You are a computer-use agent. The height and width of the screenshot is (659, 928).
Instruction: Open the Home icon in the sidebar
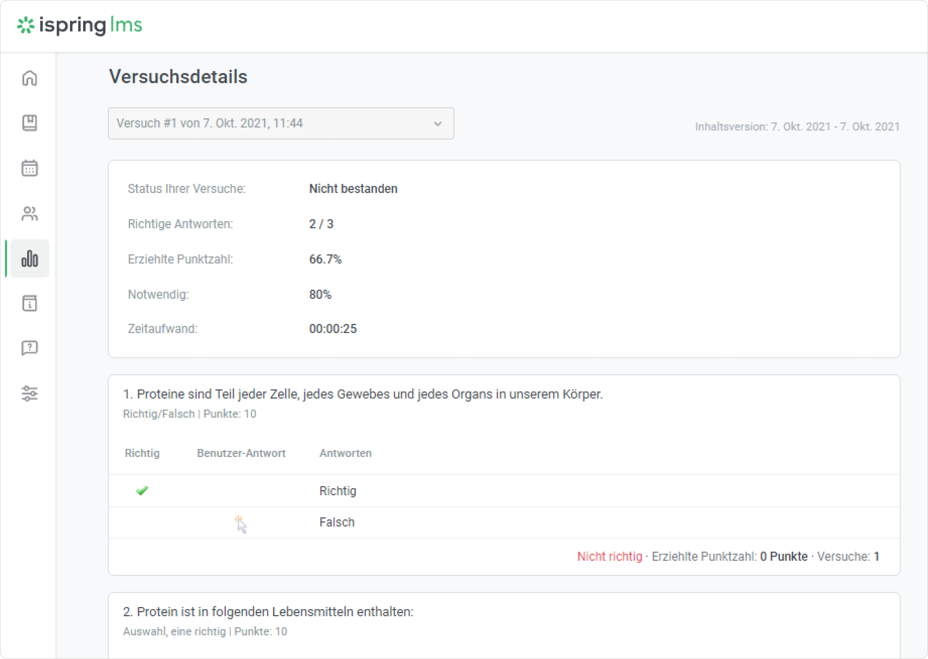[30, 78]
